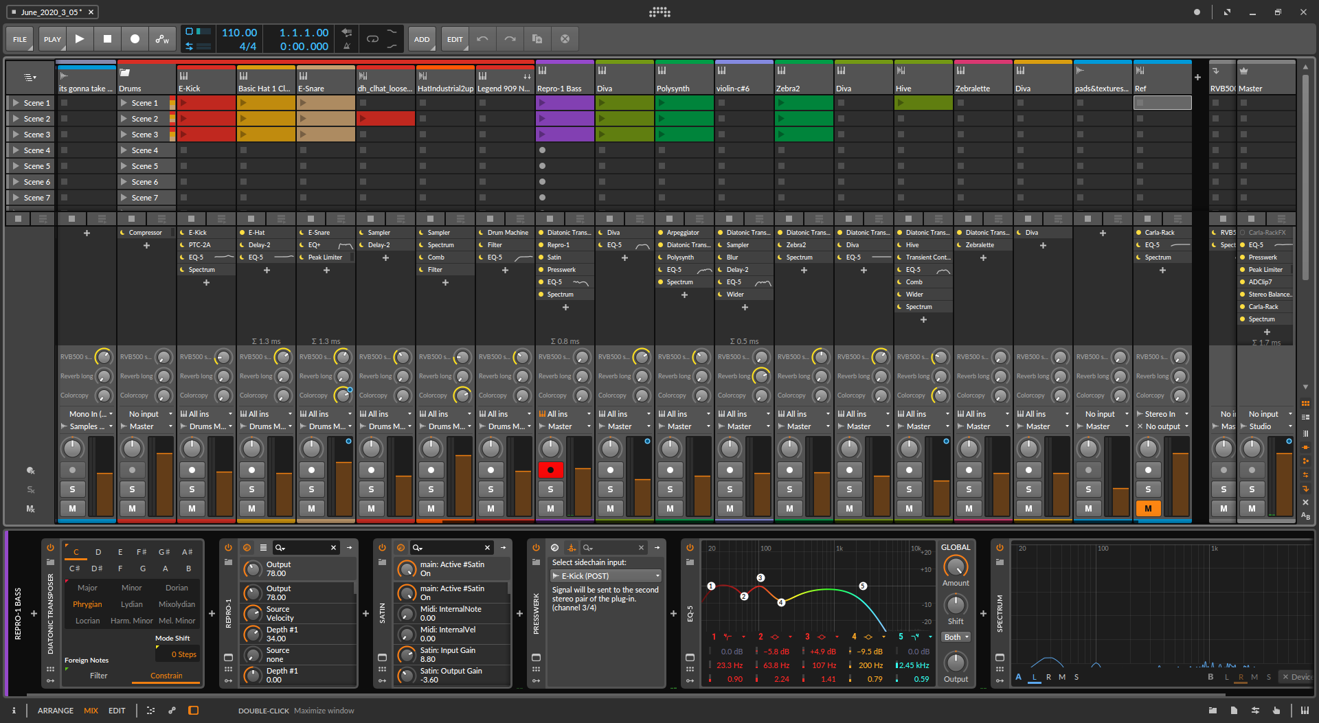Viewport: 1319px width, 723px height.
Task: Open the ADD menu
Action: [422, 39]
